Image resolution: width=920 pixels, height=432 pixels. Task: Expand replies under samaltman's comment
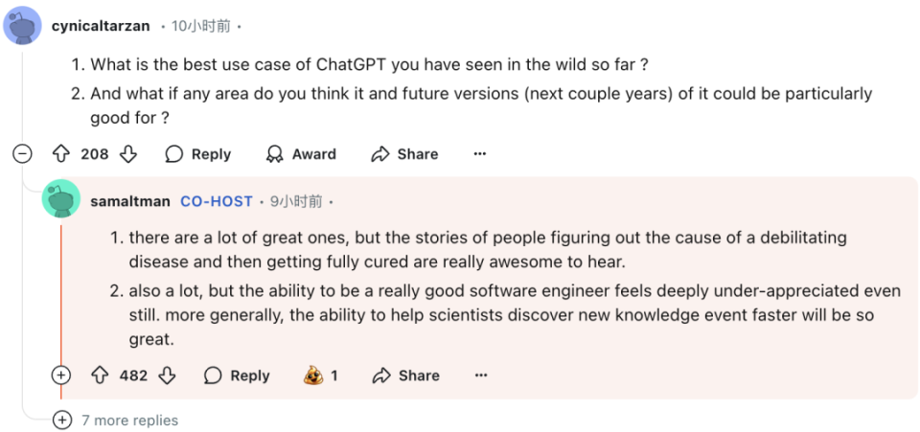61,375
